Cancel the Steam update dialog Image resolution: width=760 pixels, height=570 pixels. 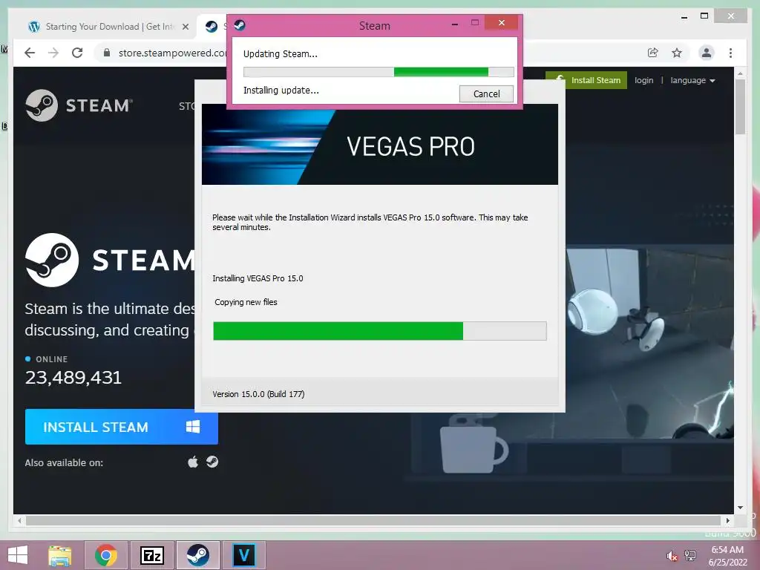coord(486,94)
